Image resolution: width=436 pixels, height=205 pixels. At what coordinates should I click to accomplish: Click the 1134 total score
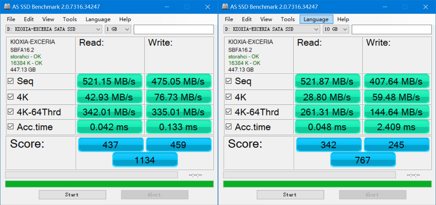tap(145, 160)
